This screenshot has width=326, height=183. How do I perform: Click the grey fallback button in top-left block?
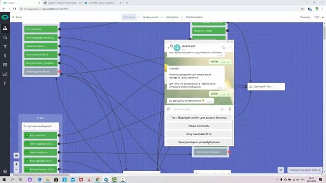(x=41, y=72)
